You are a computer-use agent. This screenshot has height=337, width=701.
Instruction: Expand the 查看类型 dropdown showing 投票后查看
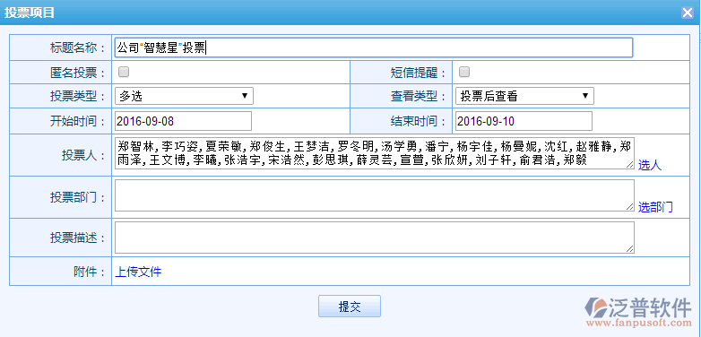pos(524,96)
